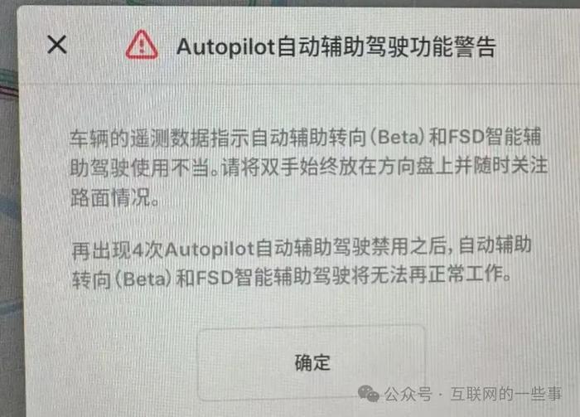580x417 pixels.
Task: Click Autopilot in the second paragraph
Action: point(209,250)
